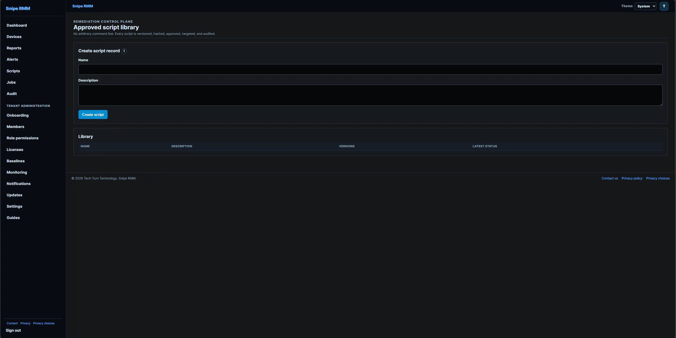Viewport: 676px width, 338px height.
Task: Click the Snipe RMM sidebar logo
Action: pos(18,8)
